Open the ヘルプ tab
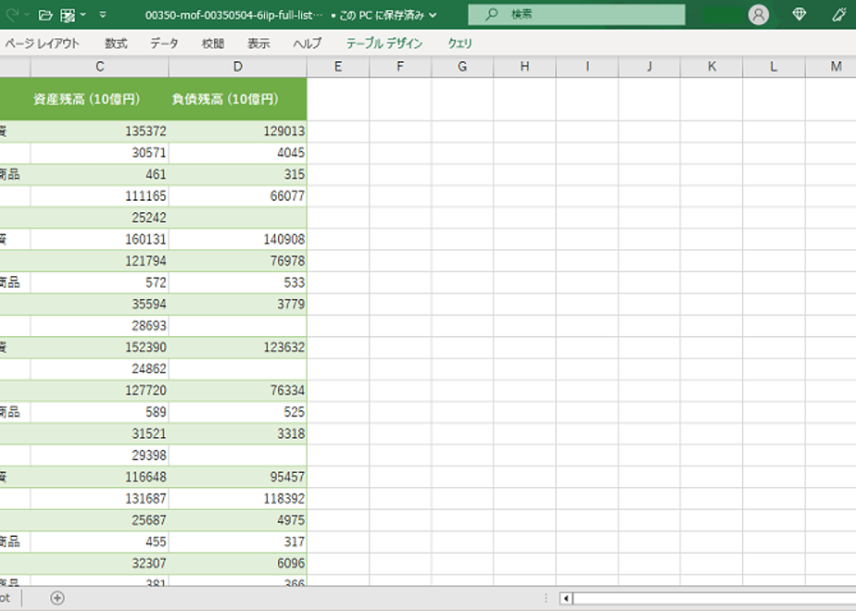The width and height of the screenshot is (856, 611). (x=308, y=44)
